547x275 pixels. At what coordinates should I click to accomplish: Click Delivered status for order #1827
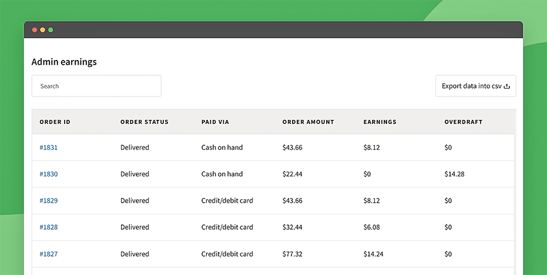point(135,254)
